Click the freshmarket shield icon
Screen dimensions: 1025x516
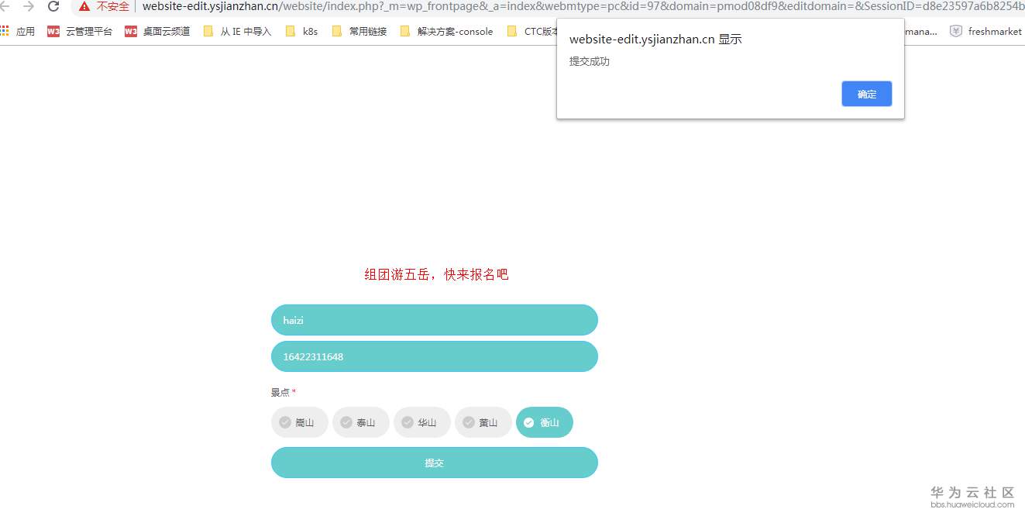[955, 31]
